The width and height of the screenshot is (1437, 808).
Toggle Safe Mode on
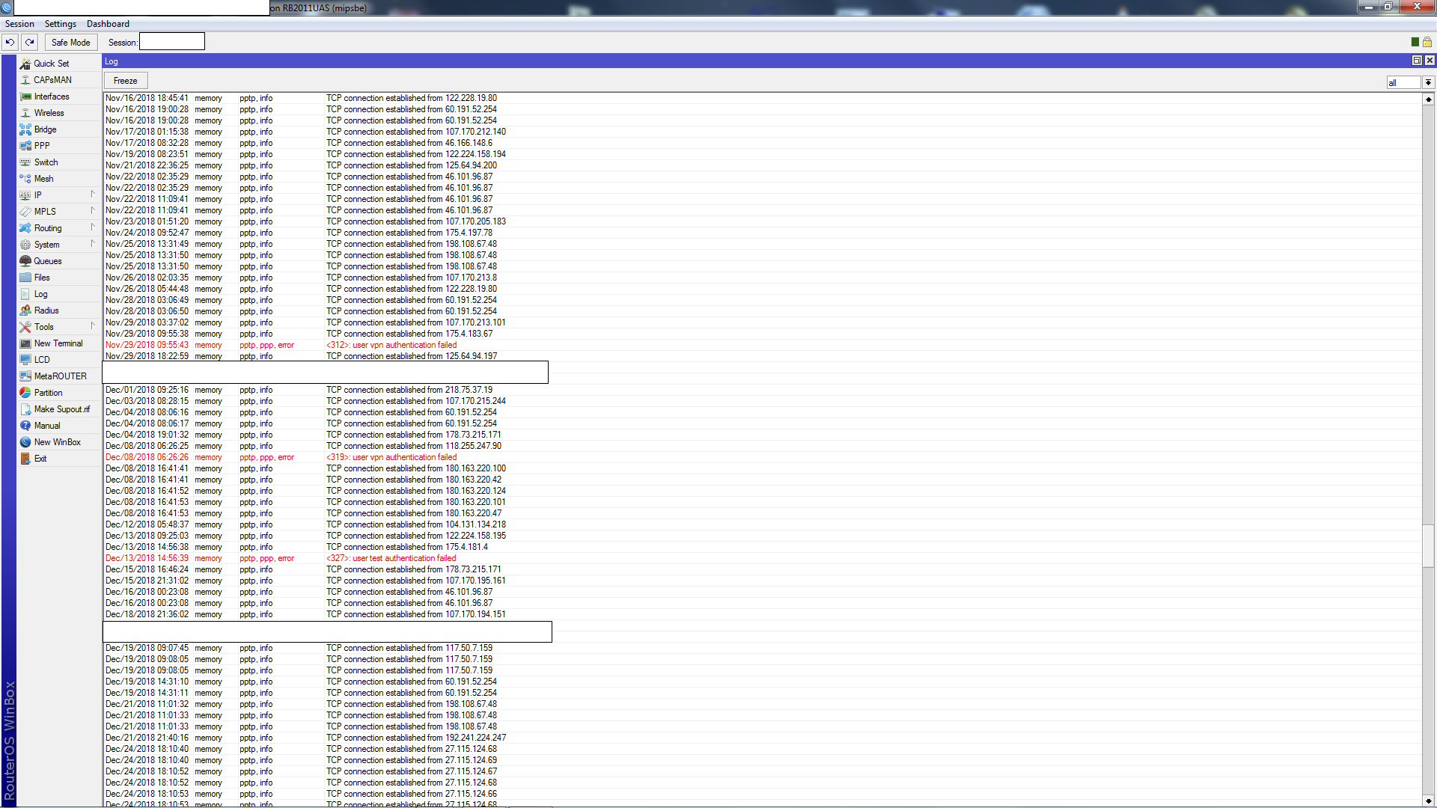click(70, 43)
